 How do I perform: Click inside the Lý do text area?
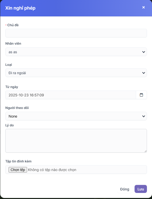coord(76,140)
